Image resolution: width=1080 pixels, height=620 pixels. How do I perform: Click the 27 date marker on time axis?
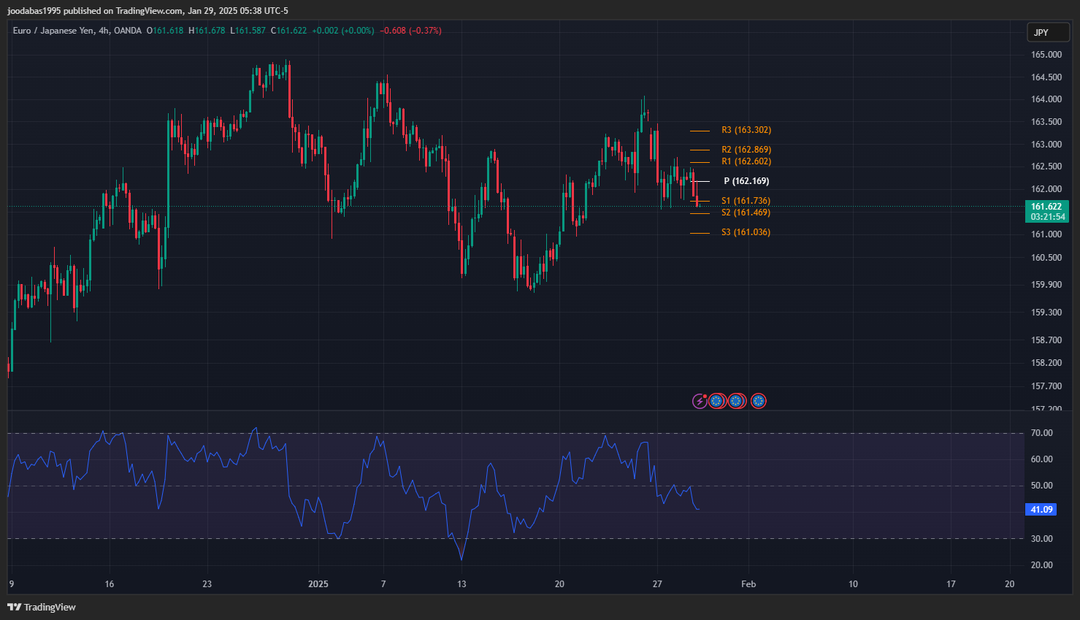click(x=657, y=584)
